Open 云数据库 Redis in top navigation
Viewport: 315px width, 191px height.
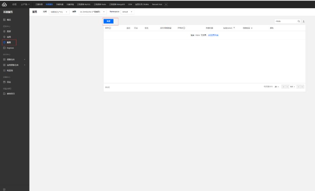pos(100,4)
